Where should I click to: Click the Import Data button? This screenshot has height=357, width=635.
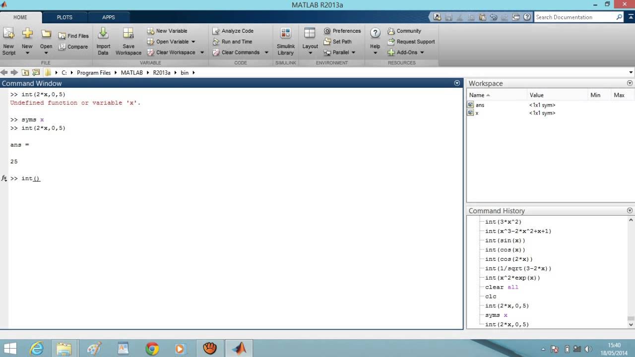tap(103, 42)
